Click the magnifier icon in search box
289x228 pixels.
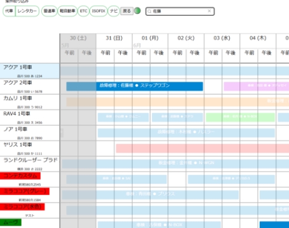(x=149, y=11)
